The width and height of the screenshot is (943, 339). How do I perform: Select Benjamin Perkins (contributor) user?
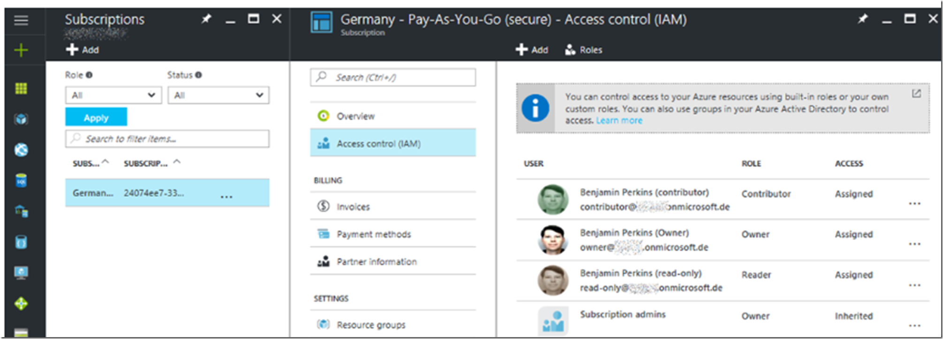tap(723, 199)
